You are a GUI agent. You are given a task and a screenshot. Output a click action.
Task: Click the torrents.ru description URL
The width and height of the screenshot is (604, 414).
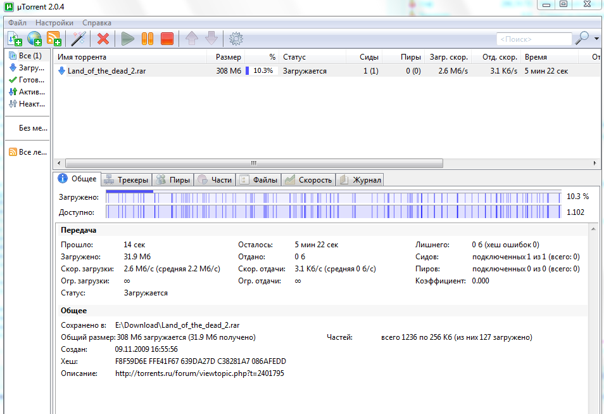point(199,373)
